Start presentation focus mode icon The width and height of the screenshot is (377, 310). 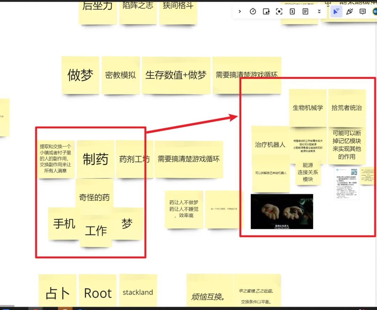(x=279, y=11)
